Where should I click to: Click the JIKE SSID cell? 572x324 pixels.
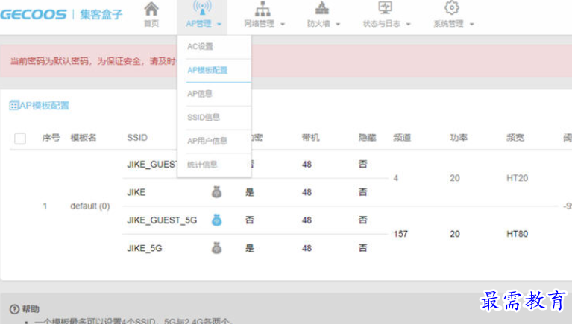(136, 192)
